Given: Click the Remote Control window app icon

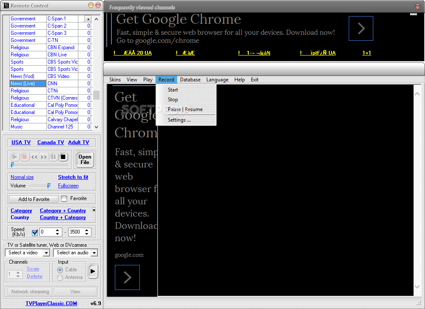Looking at the screenshot, I should click(x=6, y=6).
